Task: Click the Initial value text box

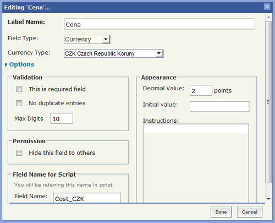Action: 219,106
